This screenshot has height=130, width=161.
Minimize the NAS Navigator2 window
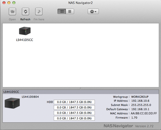[9, 2]
